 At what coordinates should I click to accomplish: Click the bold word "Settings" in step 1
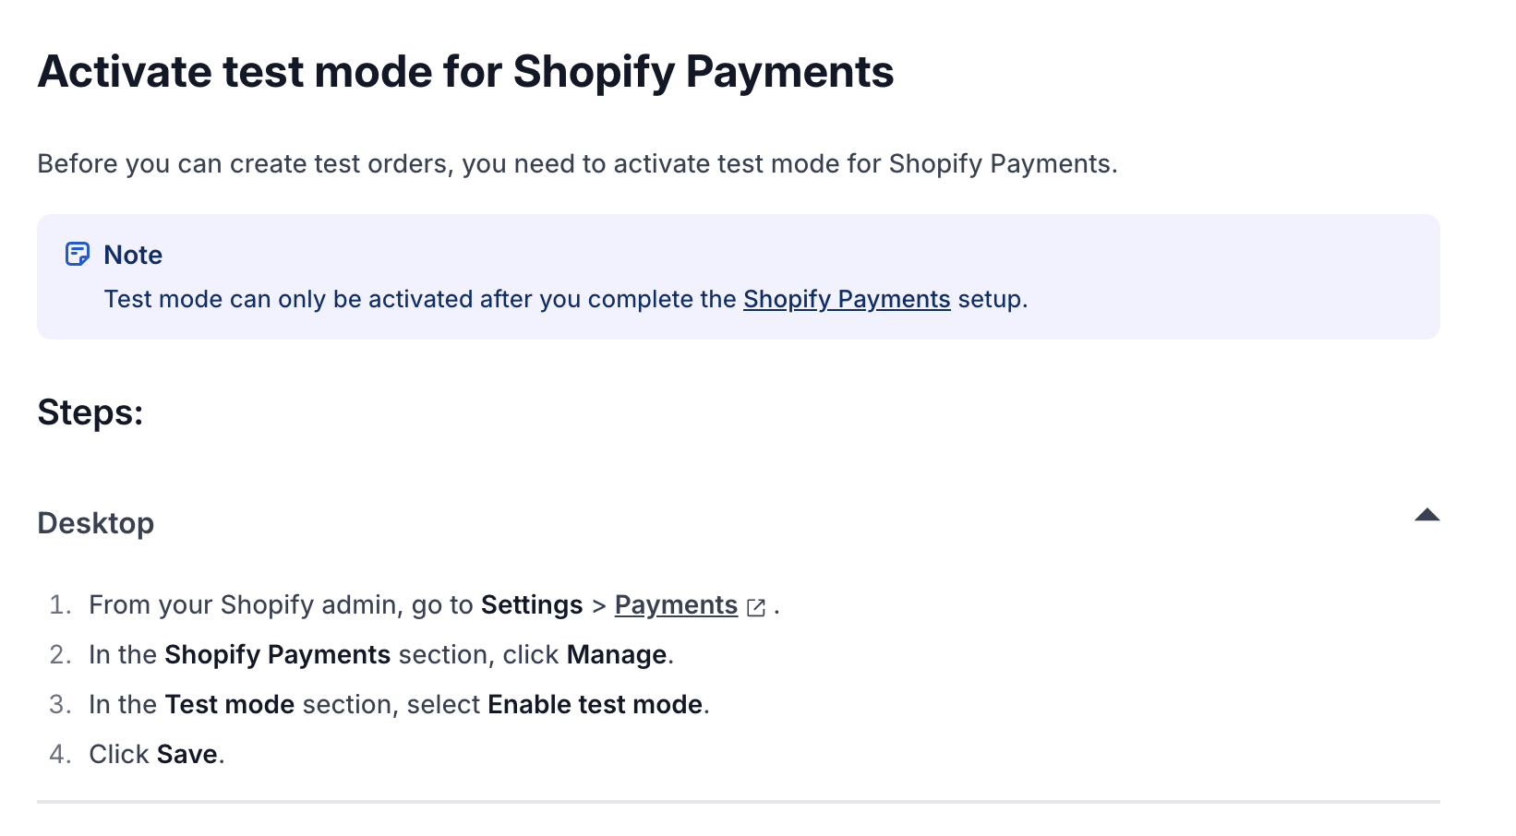(x=532, y=604)
